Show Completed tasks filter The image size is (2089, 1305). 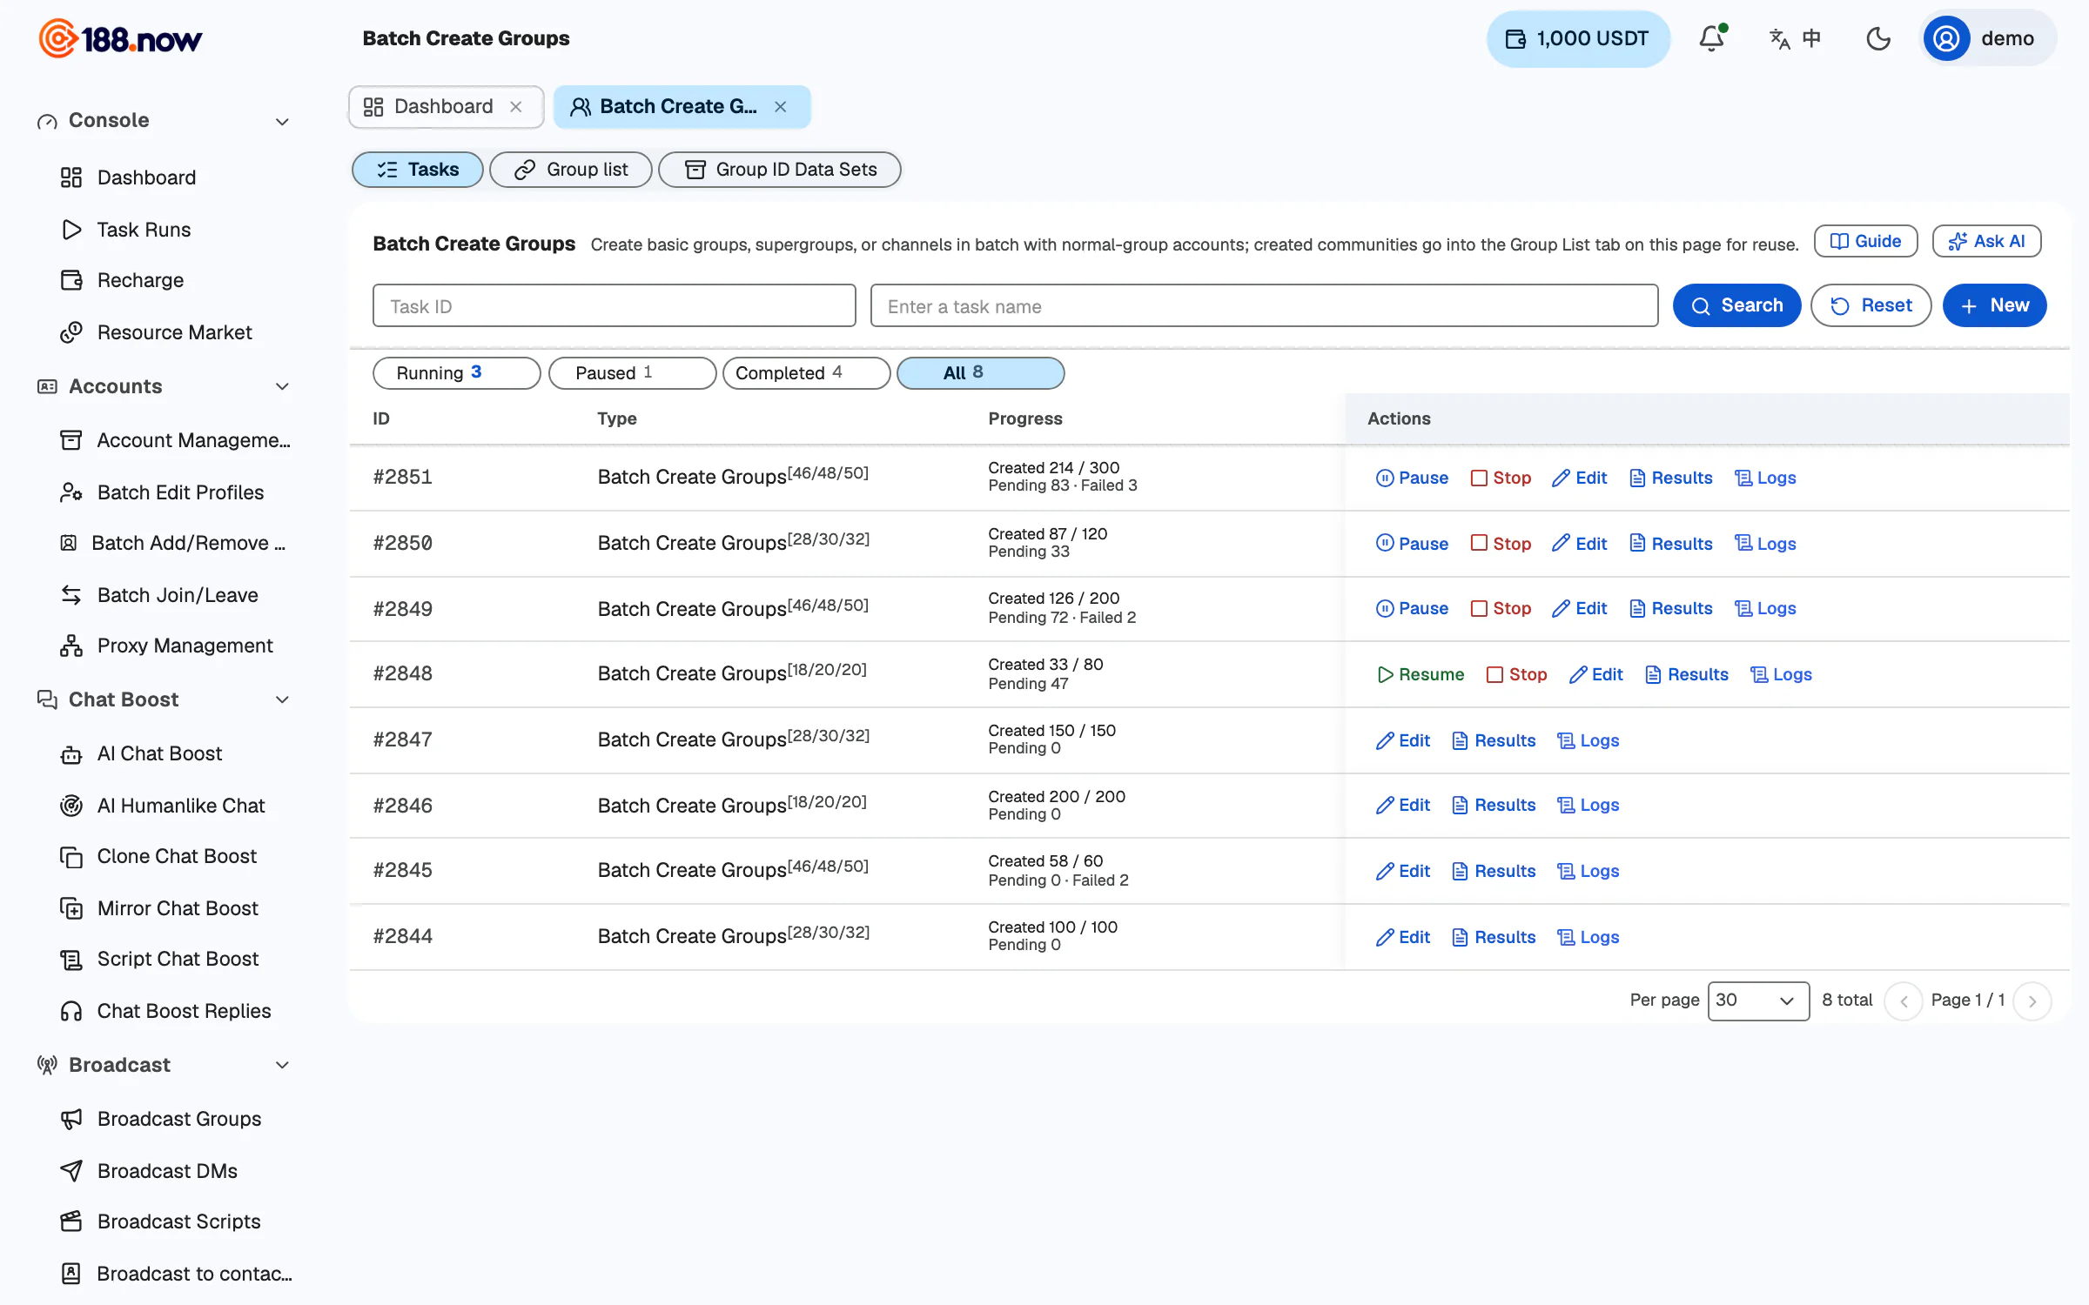coord(806,372)
